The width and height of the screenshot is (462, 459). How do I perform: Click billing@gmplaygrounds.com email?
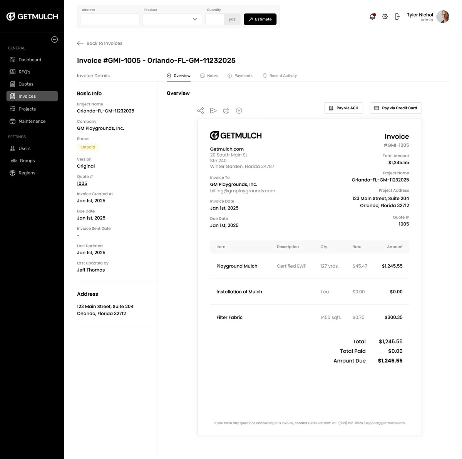point(243,191)
